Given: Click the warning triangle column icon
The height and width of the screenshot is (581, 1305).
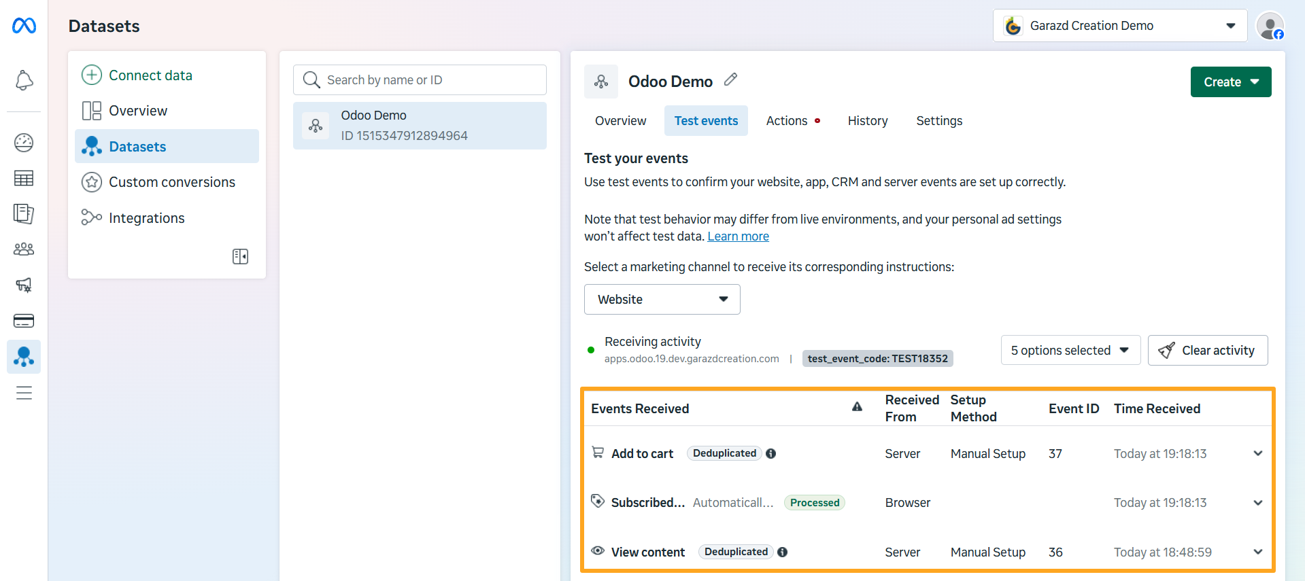Looking at the screenshot, I should point(857,406).
